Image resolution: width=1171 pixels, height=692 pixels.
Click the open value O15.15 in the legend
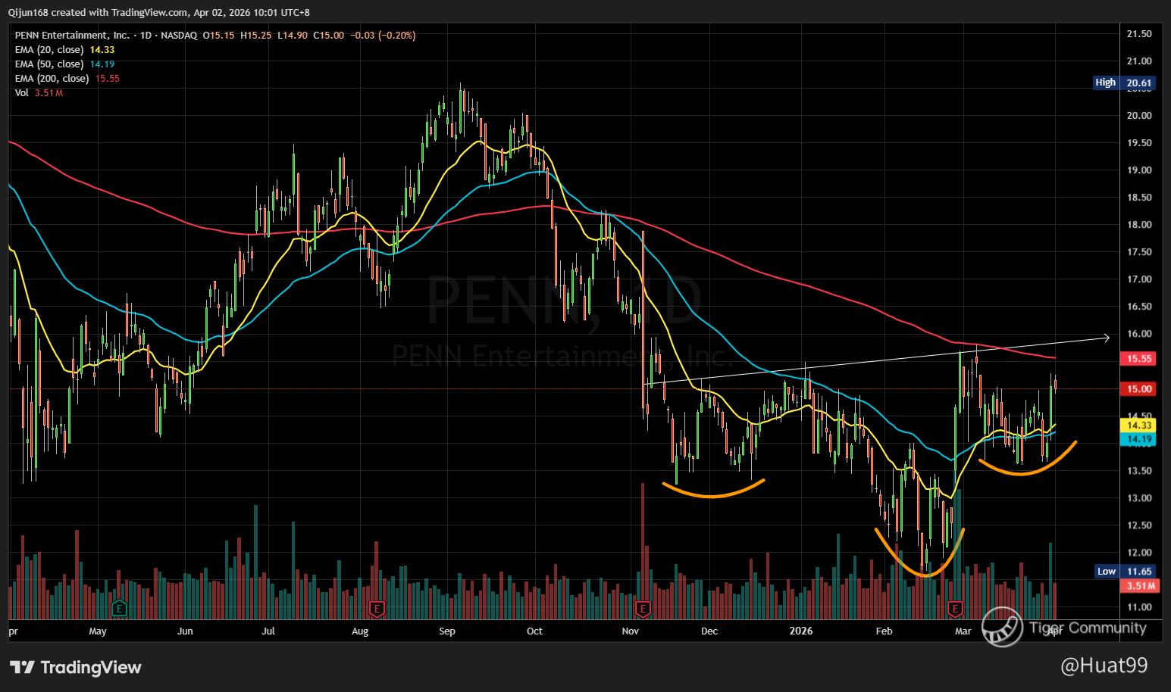(x=218, y=36)
